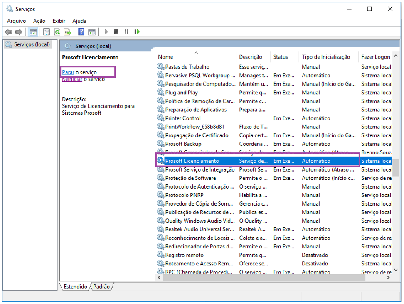Sort by Tipo de Inicialização column header
Screen dimensions: 404x304
[x=328, y=57]
